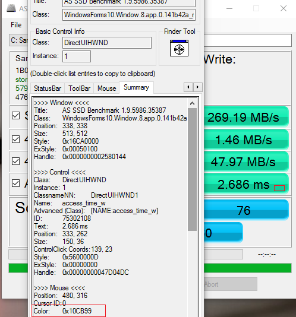Screen dimensions: 296x317
Task: Open the C: drive dropdown in AS SSD
Action: 18,40
